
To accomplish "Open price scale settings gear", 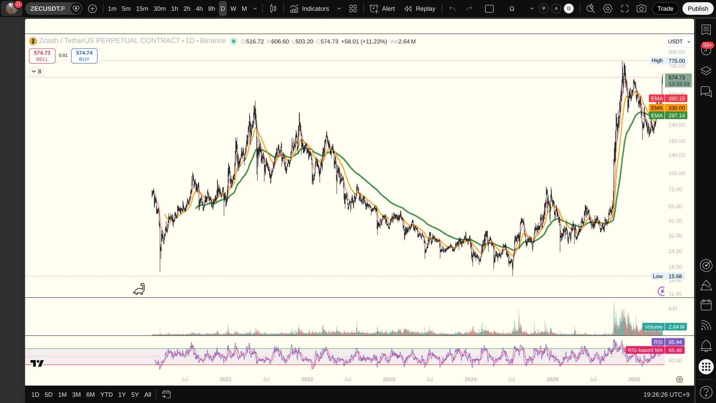I will (x=679, y=379).
